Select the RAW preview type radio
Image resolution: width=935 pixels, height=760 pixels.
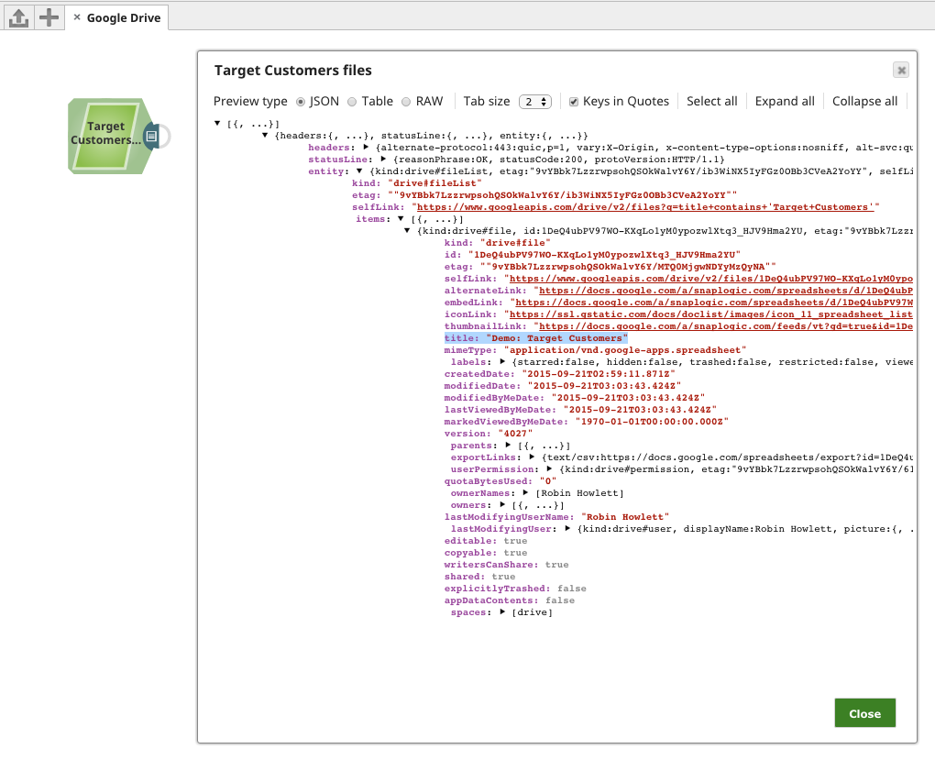[x=406, y=102]
